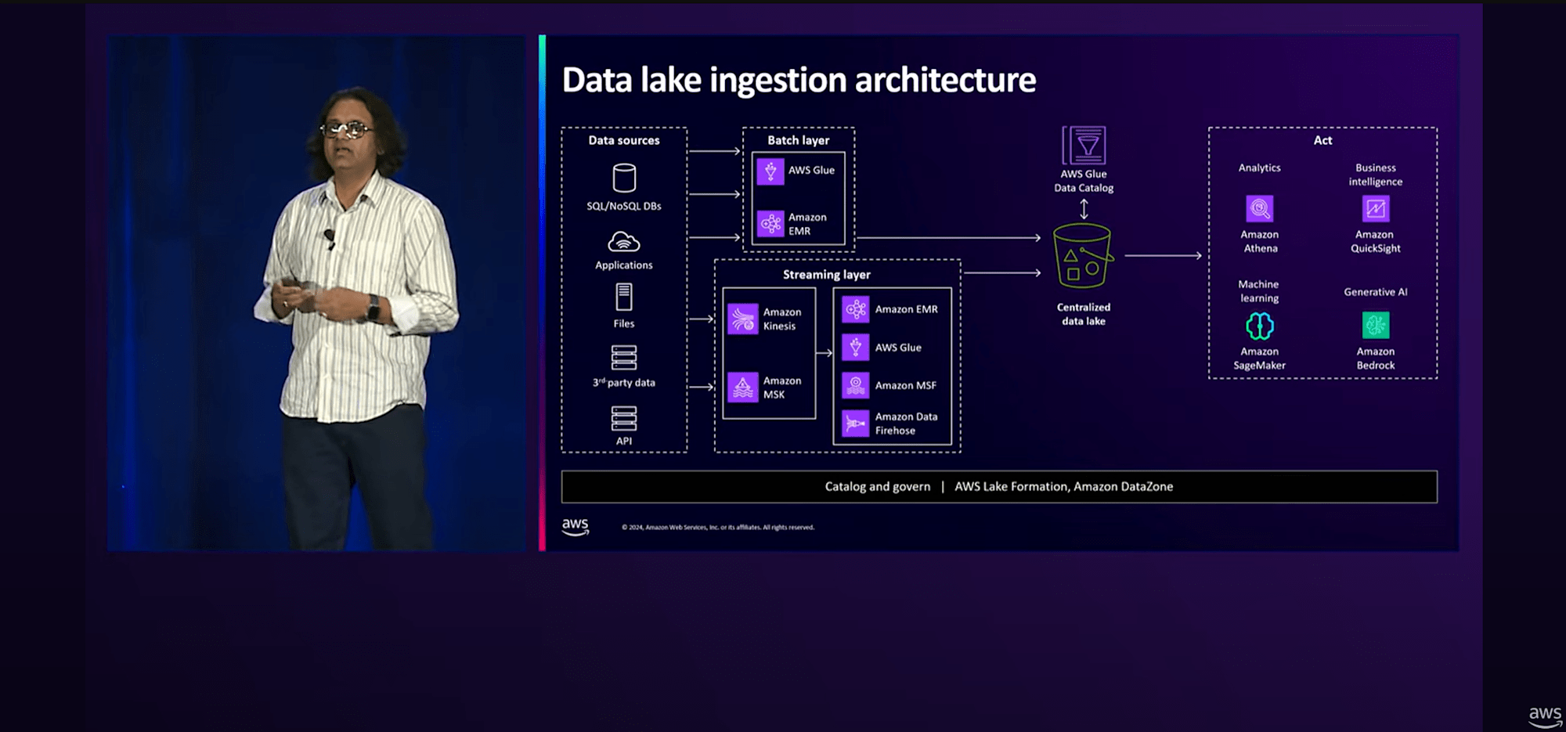Click the Amazon Bedrock icon
The width and height of the screenshot is (1566, 732).
coord(1376,326)
